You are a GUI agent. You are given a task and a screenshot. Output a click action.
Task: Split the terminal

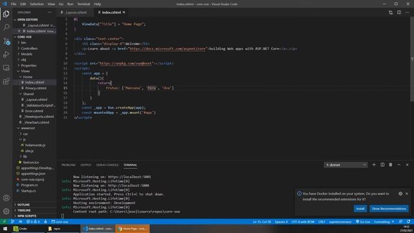tap(382, 164)
